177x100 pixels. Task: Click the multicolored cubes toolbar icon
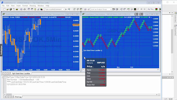coord(42,9)
